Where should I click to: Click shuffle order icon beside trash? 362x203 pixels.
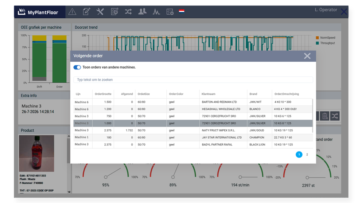[335, 116]
